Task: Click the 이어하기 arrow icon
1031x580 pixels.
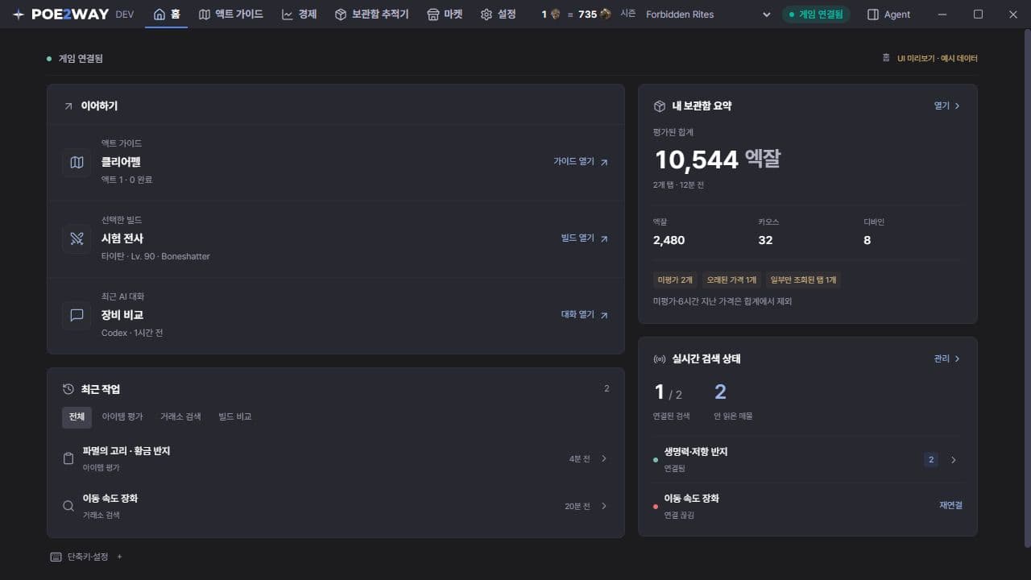Action: click(68, 106)
